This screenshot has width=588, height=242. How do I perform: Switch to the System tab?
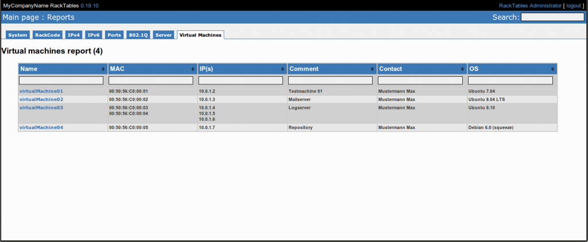point(18,35)
